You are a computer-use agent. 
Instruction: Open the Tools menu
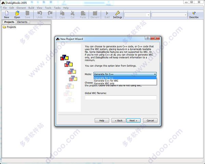pos(48,8)
